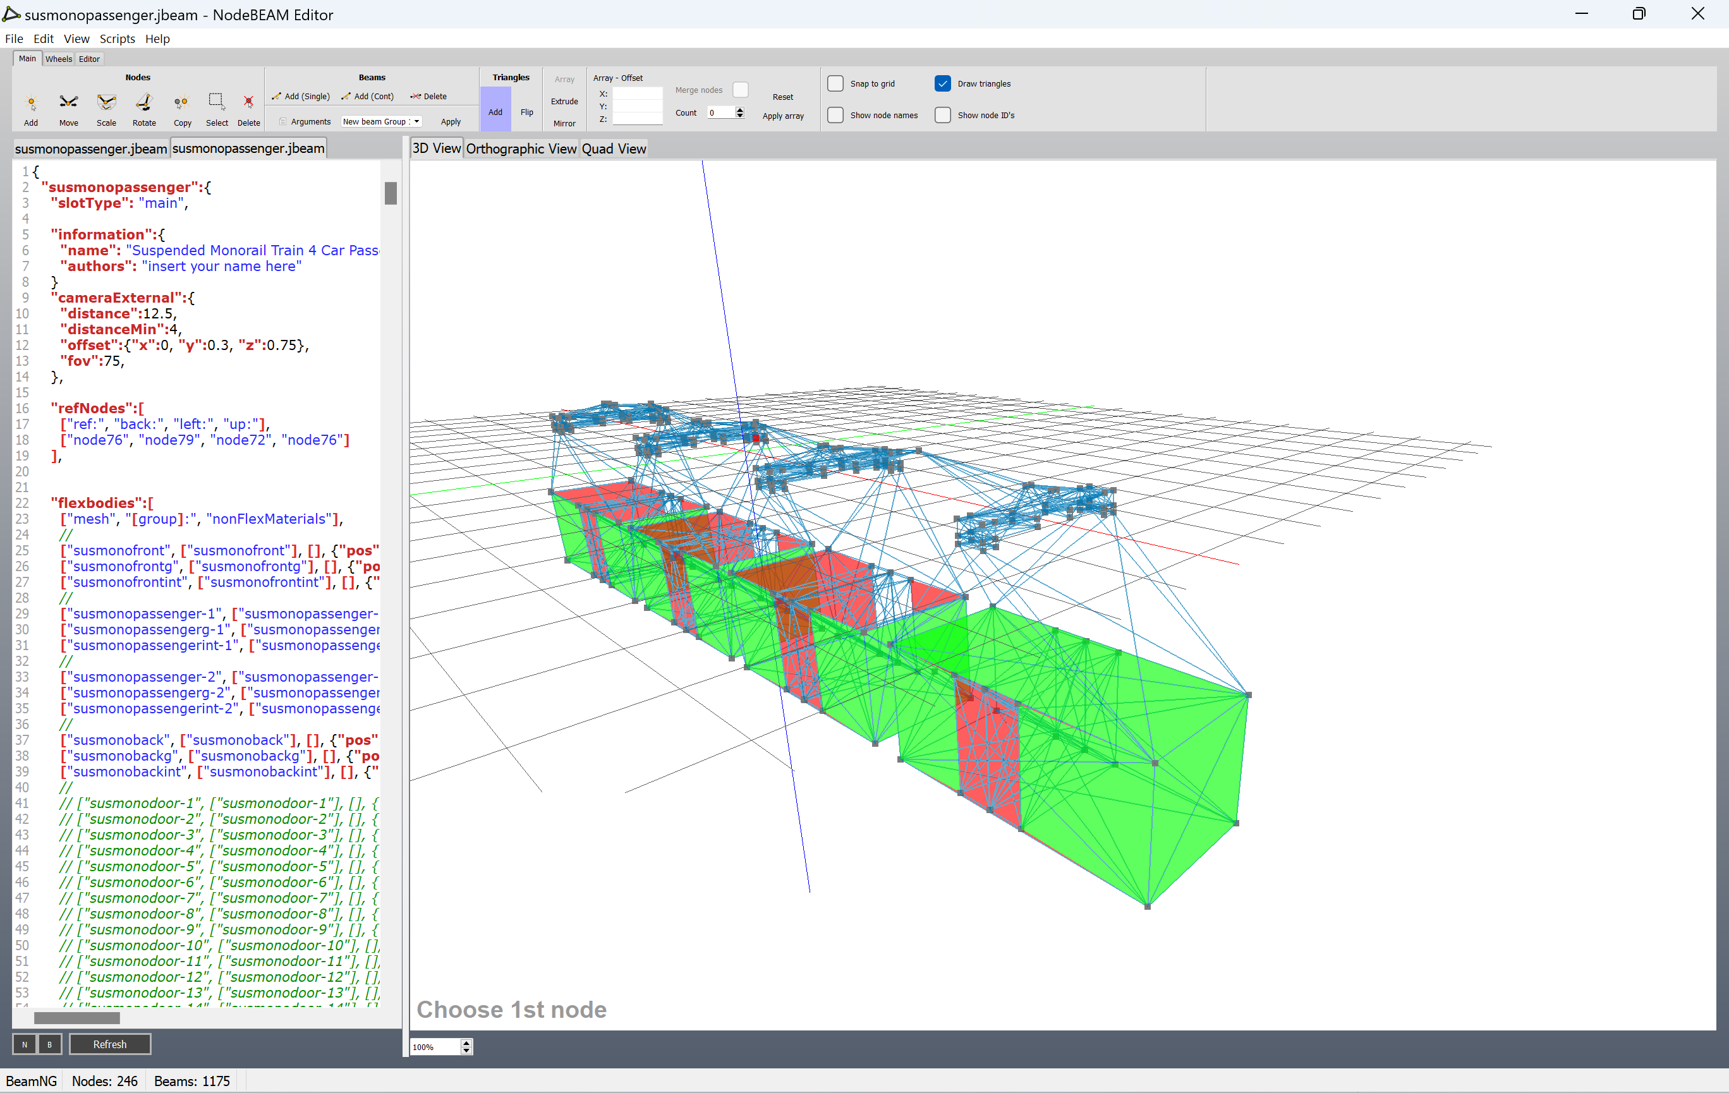Open the New beam Group dropdown
This screenshot has width=1729, height=1093.
pyautogui.click(x=380, y=121)
